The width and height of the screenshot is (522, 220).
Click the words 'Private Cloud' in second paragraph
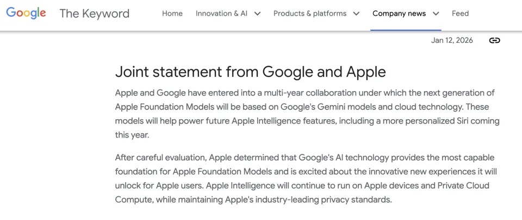click(x=464, y=185)
